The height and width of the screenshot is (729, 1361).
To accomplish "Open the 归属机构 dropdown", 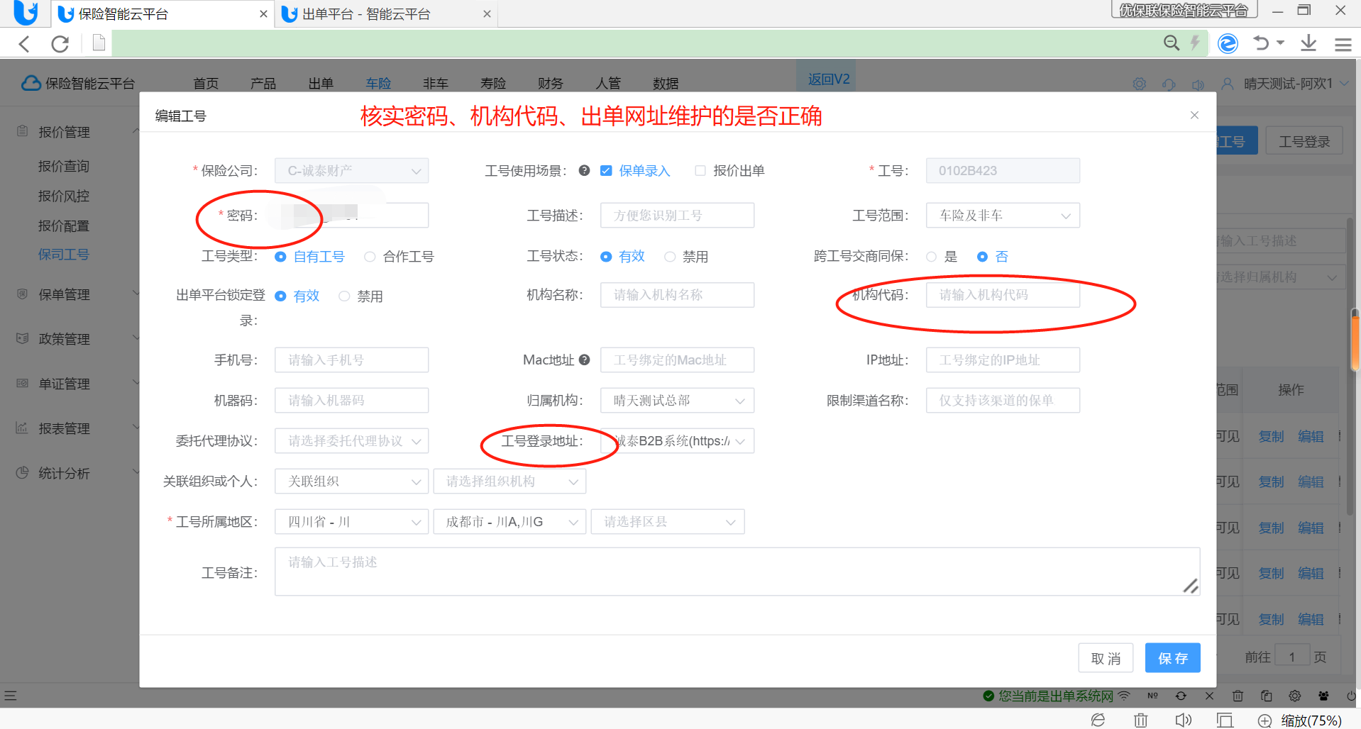I will [x=677, y=400].
